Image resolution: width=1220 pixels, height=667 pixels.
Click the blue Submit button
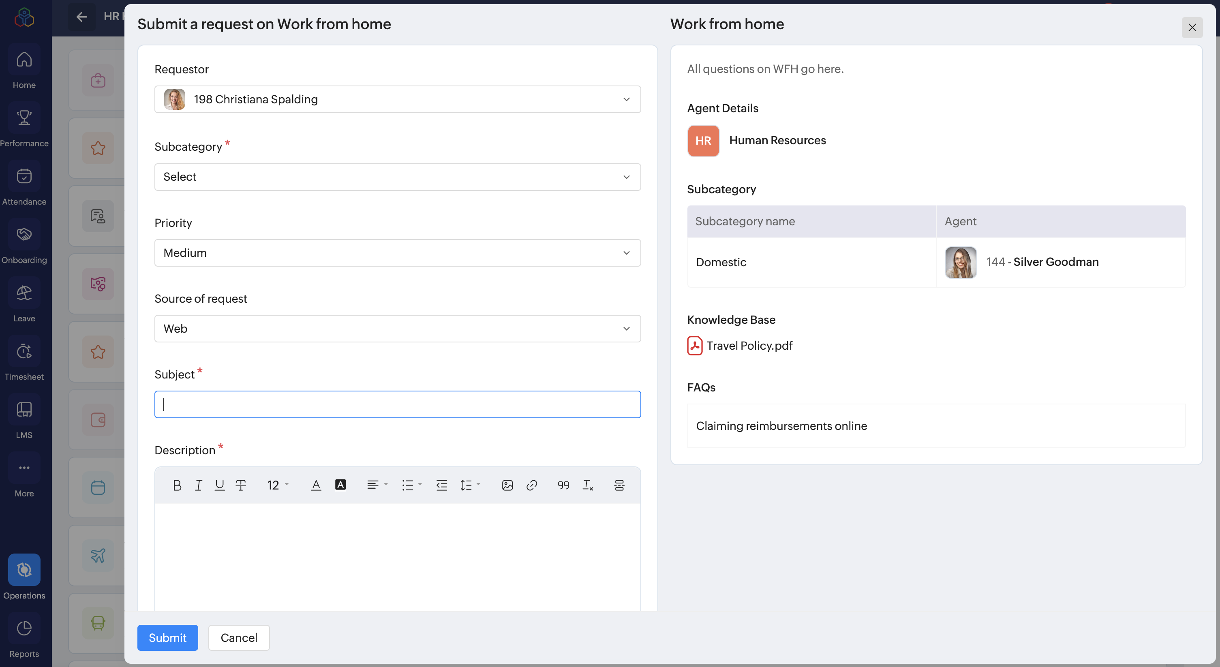coord(167,637)
